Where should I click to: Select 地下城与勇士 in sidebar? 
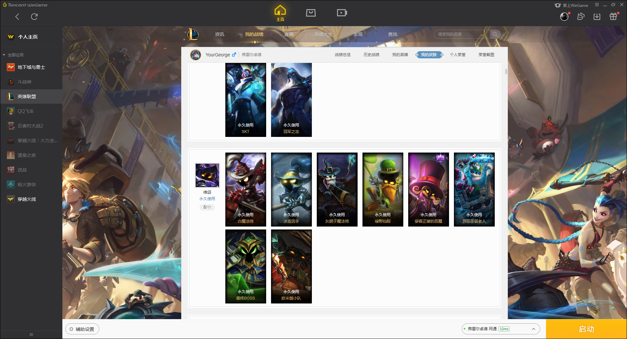[x=31, y=67]
